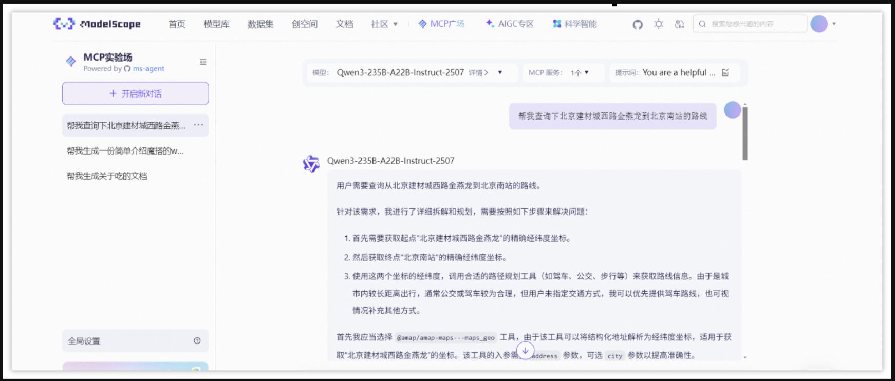895x381 pixels.
Task: Click the @amap/amap-maps---maps_geo code tag
Action: (446, 338)
